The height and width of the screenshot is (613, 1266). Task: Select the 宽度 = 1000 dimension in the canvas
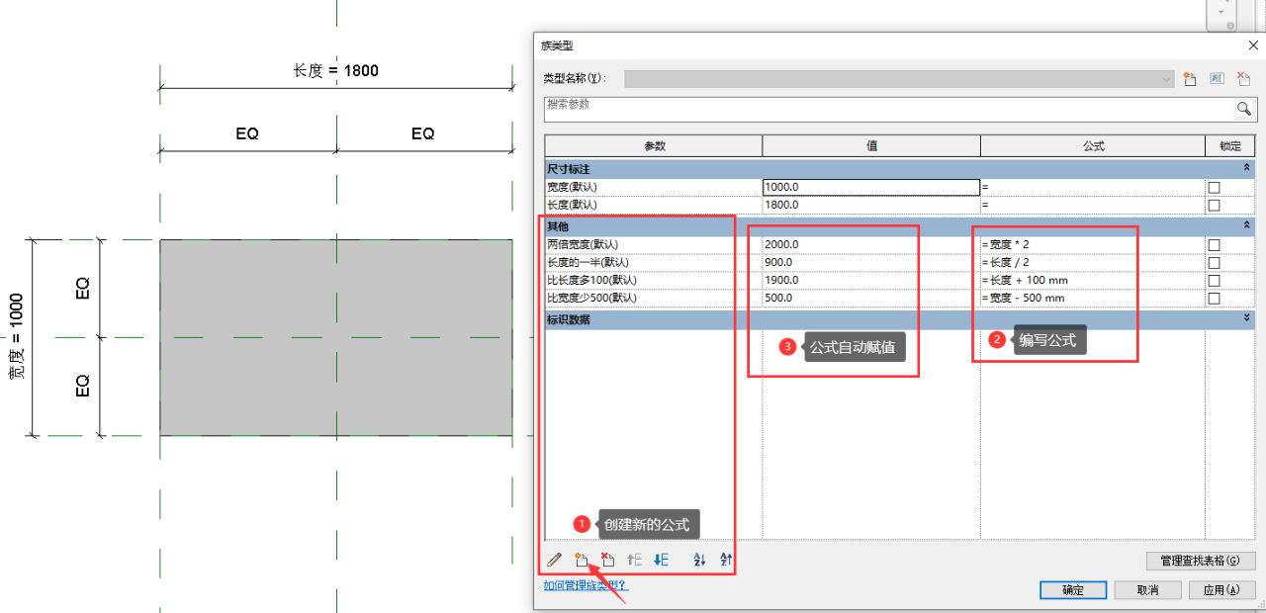(15, 337)
